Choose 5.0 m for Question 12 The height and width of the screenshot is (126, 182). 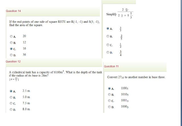(x=11, y=97)
